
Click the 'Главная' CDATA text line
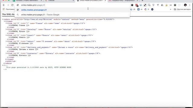(19, 25)
